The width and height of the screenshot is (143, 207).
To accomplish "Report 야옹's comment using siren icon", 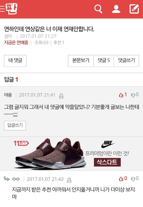I will [x=61, y=96].
